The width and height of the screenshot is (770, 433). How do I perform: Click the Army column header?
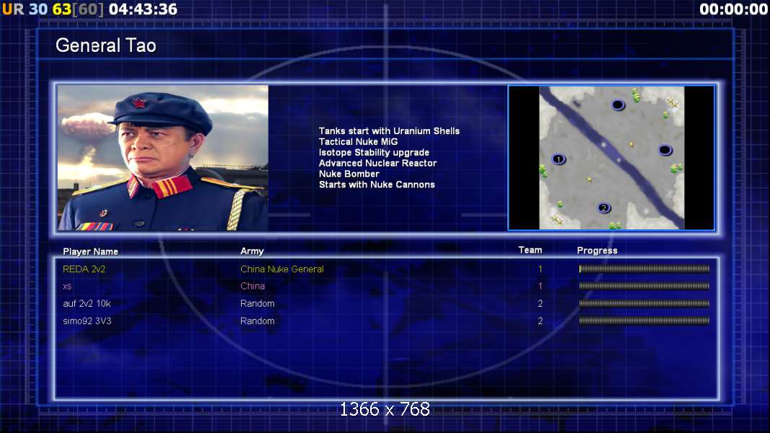coord(252,251)
